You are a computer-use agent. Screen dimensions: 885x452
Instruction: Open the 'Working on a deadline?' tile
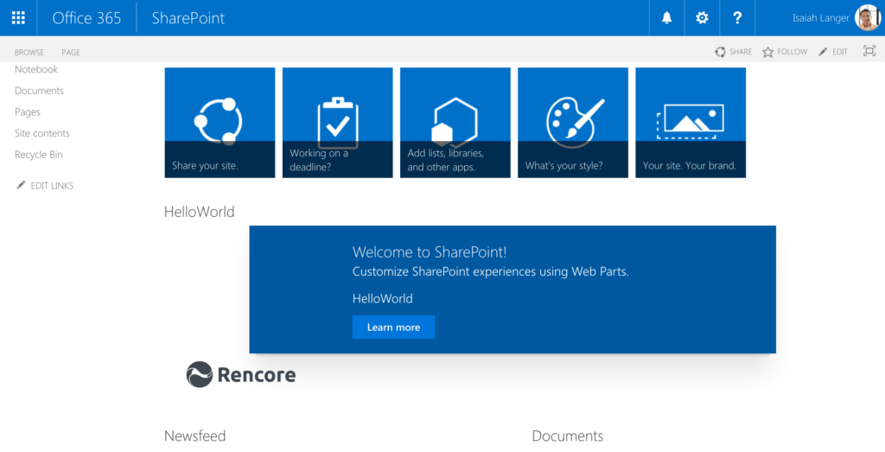click(x=337, y=123)
